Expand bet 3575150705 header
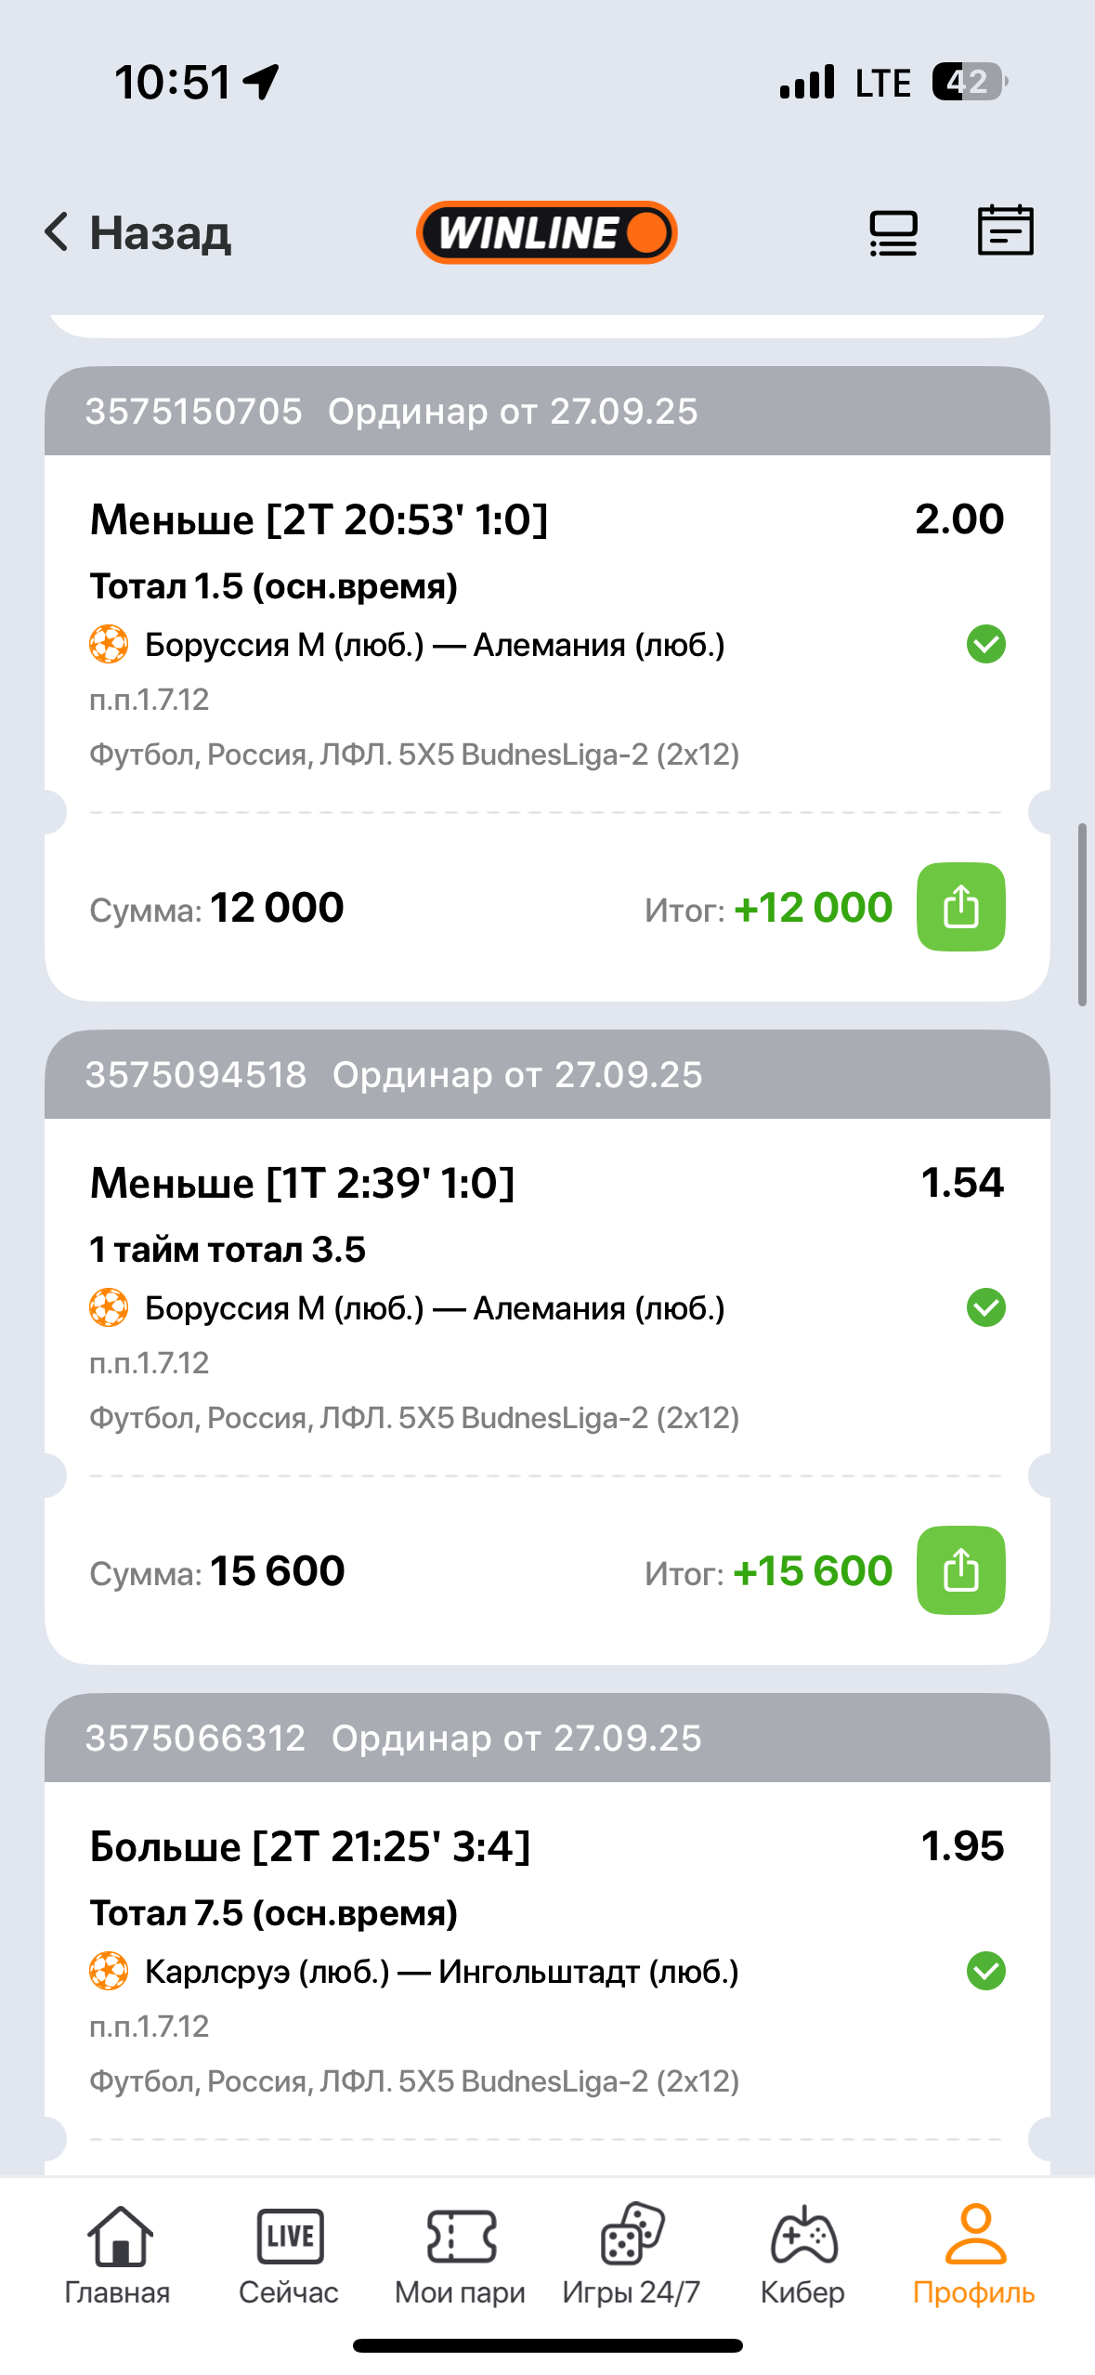Screen dimensions: 1095x2375 (546, 412)
